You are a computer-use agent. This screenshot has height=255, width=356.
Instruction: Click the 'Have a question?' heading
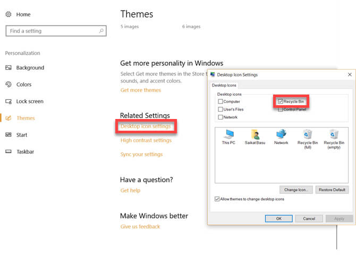tap(147, 180)
